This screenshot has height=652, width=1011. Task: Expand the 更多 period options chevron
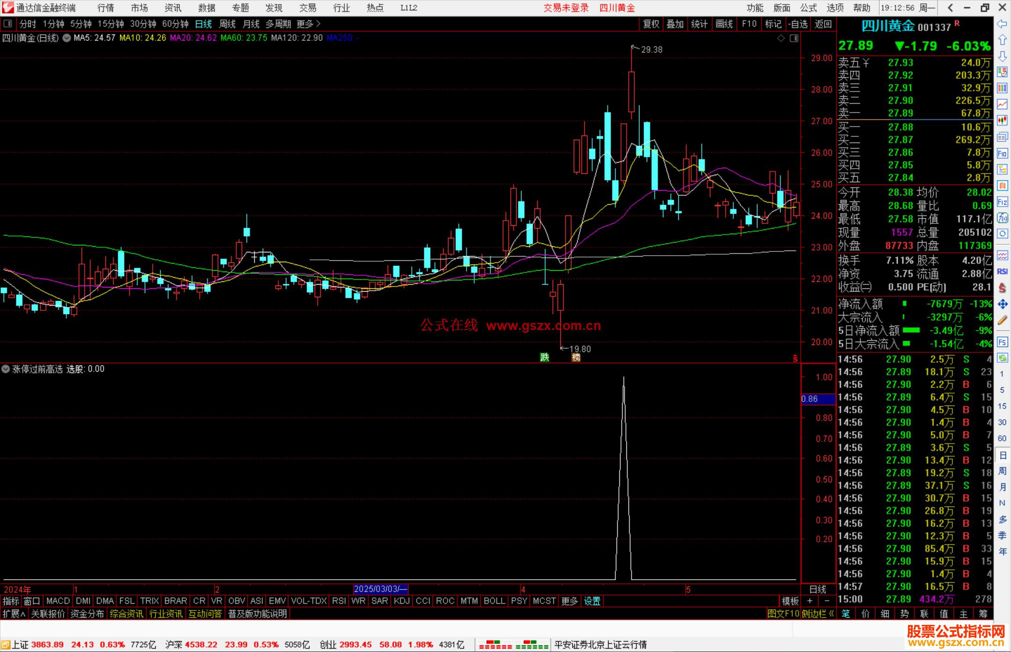coord(318,23)
